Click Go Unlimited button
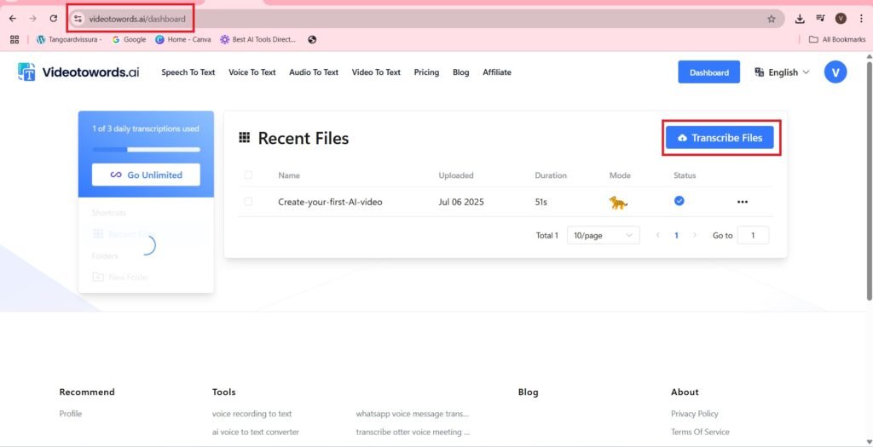873x447 pixels. click(x=146, y=175)
